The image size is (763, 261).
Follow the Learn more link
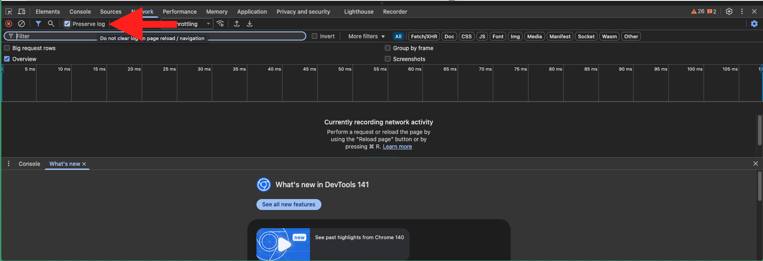click(x=397, y=147)
